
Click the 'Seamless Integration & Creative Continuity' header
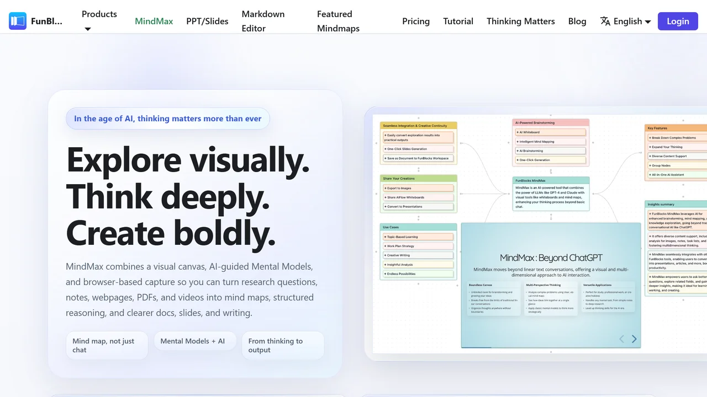point(419,126)
